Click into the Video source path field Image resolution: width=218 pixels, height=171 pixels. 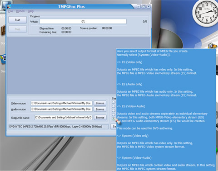pyautogui.click(x=61, y=103)
